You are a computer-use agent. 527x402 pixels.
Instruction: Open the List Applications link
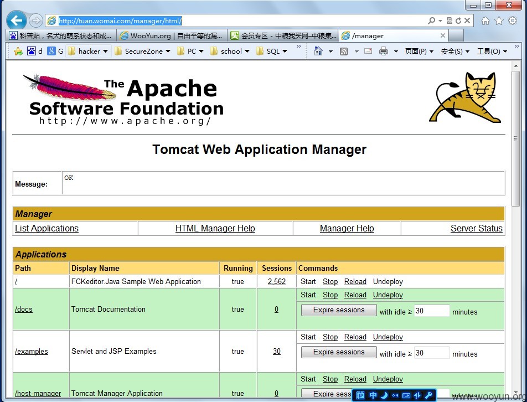click(x=46, y=228)
